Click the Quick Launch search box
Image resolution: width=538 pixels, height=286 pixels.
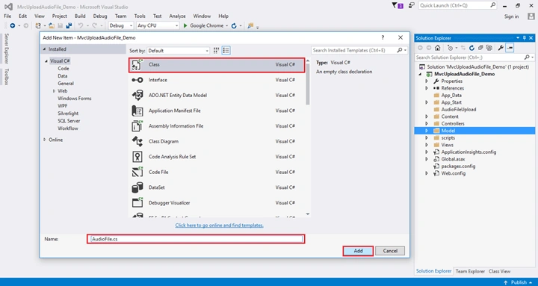[x=457, y=5]
